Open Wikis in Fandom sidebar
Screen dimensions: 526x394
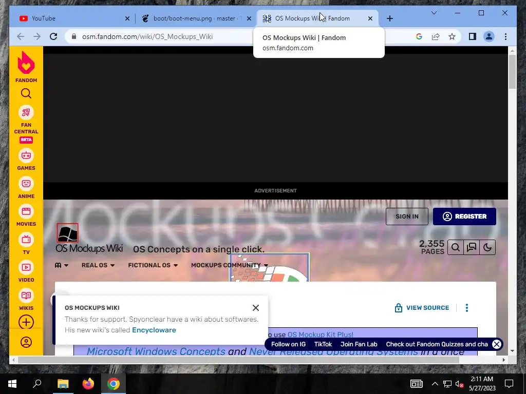(26, 300)
